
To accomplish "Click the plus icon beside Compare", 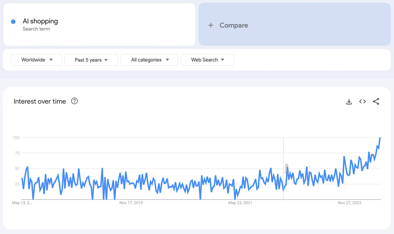I will pos(211,25).
